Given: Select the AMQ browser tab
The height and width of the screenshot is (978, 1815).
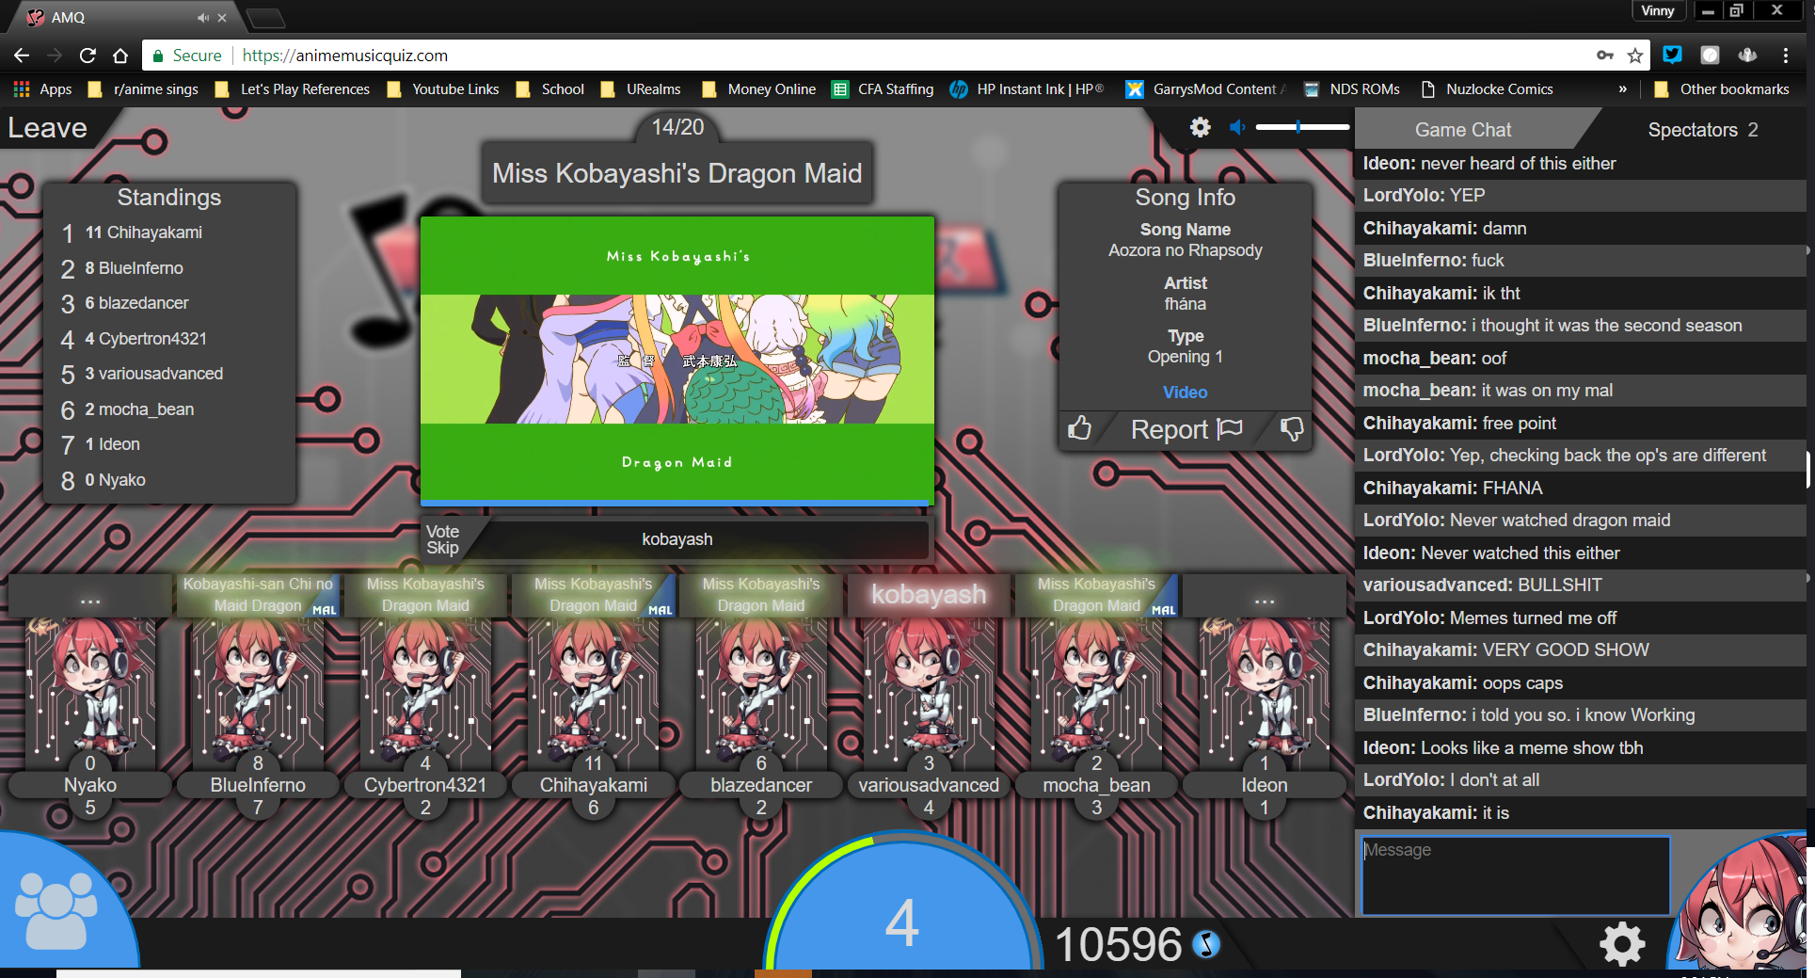Looking at the screenshot, I should (x=122, y=18).
